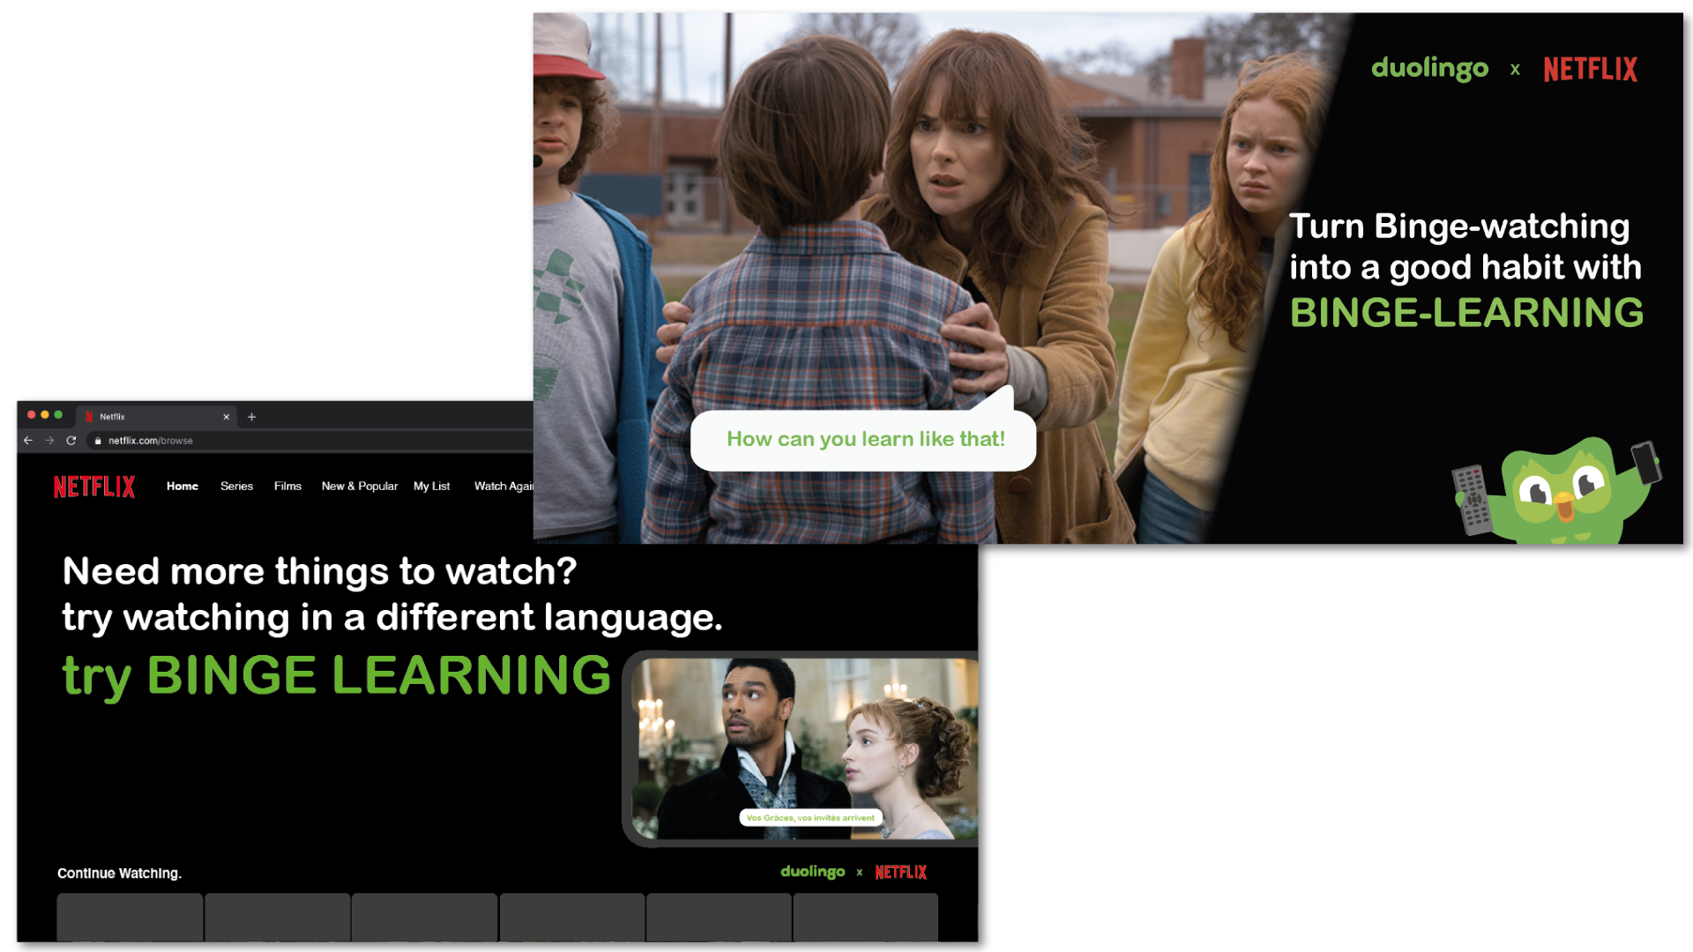This screenshot has height=952, width=1693.
Task: Click the Netflix logo on the top banner
Action: coord(1590,70)
